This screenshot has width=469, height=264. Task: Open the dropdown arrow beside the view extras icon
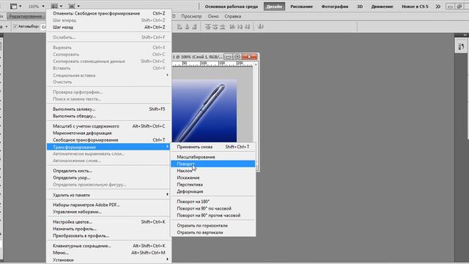coord(21,7)
